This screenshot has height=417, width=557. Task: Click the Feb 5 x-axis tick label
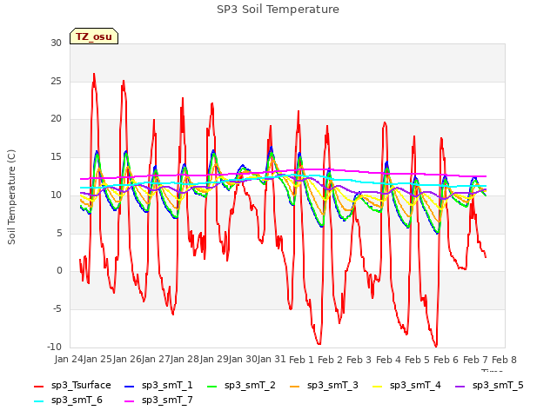418,360
